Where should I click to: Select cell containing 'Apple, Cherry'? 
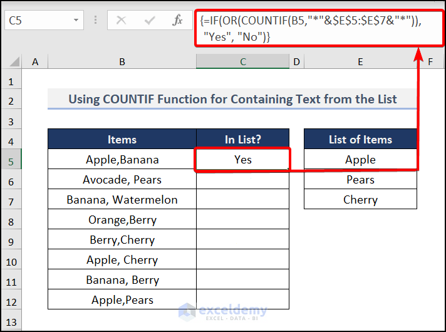pos(122,259)
